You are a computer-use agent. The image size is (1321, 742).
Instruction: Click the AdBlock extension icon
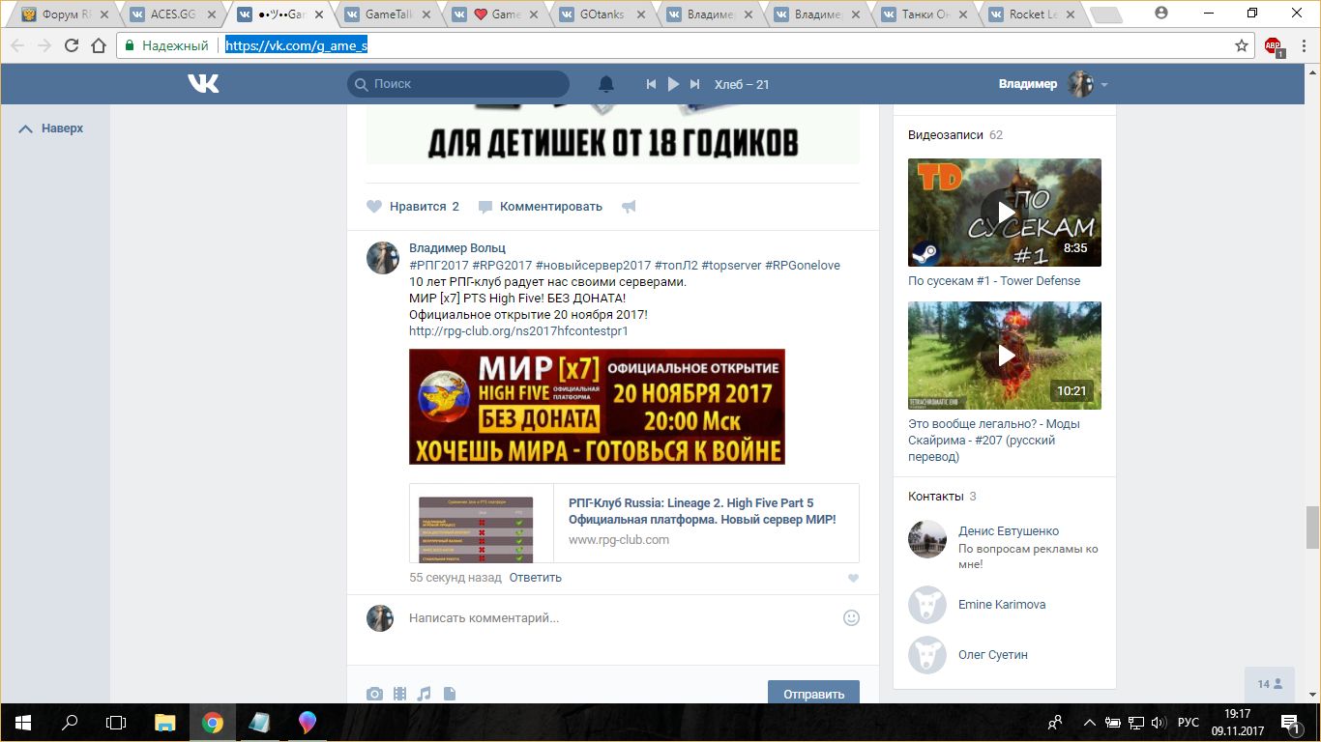click(1274, 45)
